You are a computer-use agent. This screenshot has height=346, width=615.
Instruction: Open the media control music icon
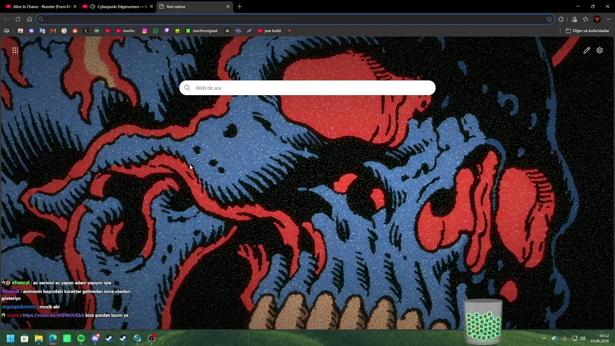coord(574,19)
